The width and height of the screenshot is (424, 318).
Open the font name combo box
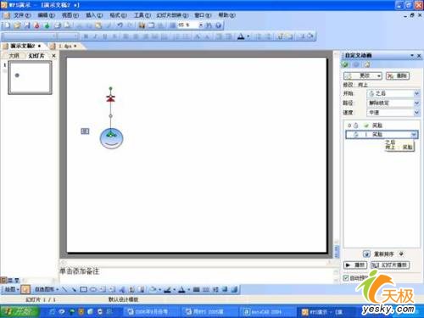click(x=30, y=36)
